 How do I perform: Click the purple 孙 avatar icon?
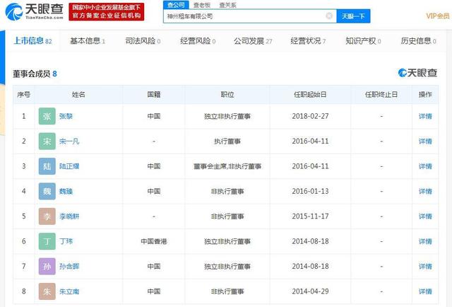[47, 266]
